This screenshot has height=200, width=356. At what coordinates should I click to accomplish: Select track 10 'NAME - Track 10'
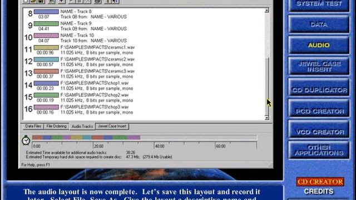pos(77,36)
